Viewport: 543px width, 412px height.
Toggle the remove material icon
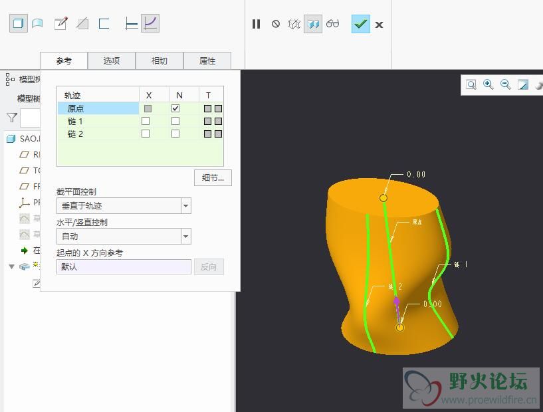82,23
